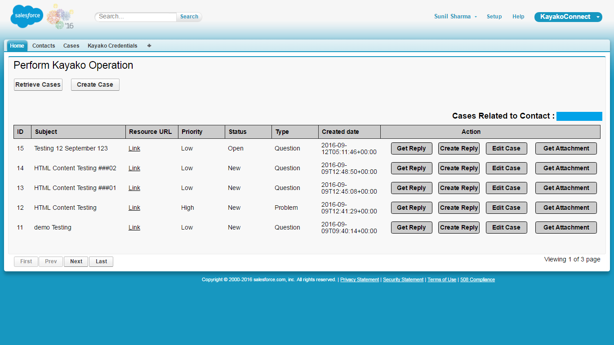Image resolution: width=614 pixels, height=345 pixels.
Task: Open the Kayako Credentials tab
Action: (x=112, y=46)
